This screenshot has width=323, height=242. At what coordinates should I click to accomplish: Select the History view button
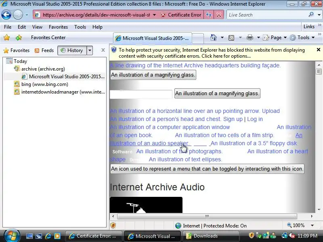(x=72, y=50)
